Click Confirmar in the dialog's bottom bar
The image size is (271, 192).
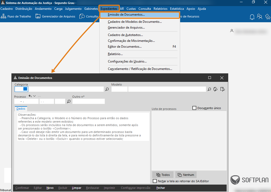tap(22, 188)
